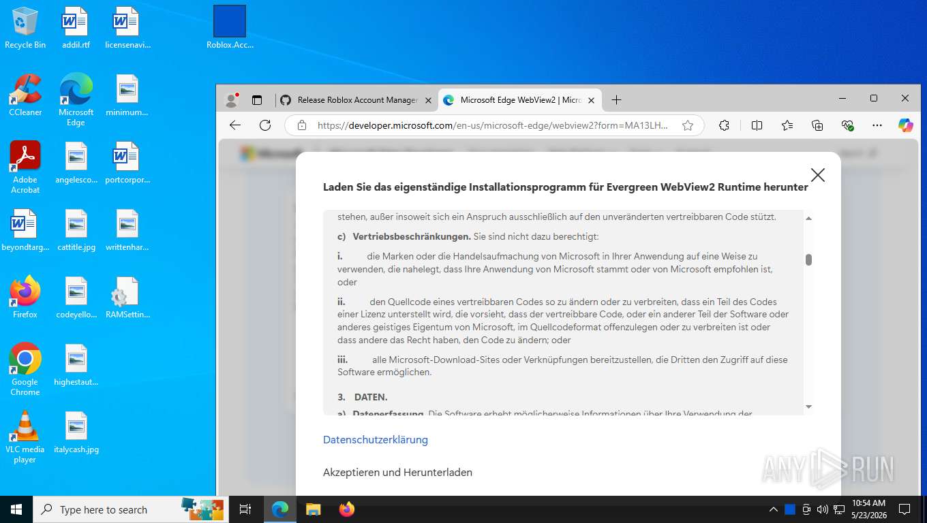The width and height of the screenshot is (927, 523).
Task: Open RAMSettin configuration file icon
Action: point(127,298)
